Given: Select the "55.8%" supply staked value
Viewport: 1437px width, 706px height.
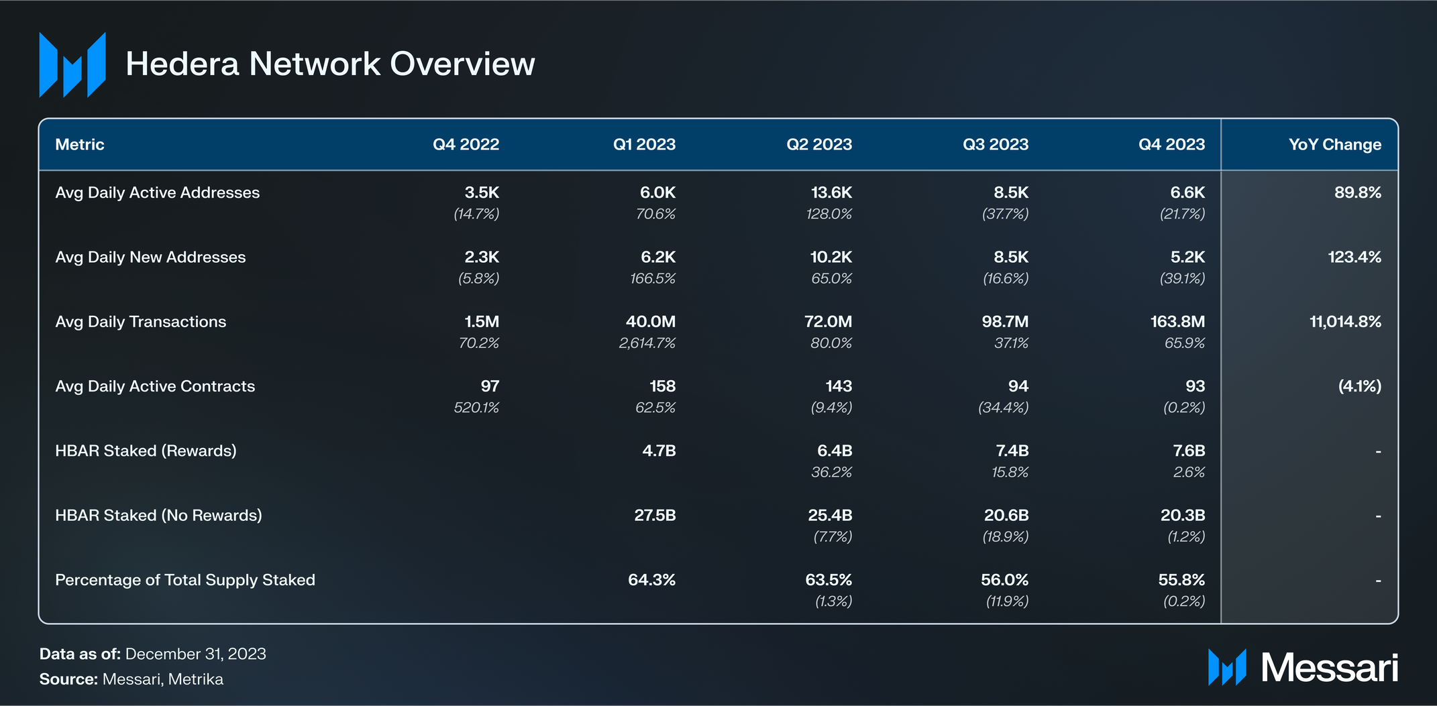Looking at the screenshot, I should (x=1182, y=580).
